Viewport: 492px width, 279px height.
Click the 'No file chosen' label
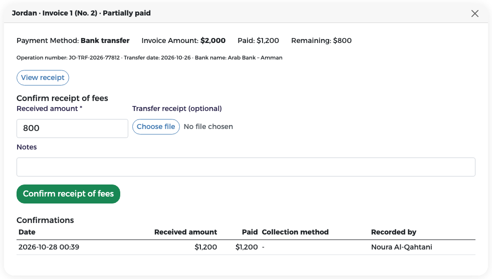[x=208, y=127]
